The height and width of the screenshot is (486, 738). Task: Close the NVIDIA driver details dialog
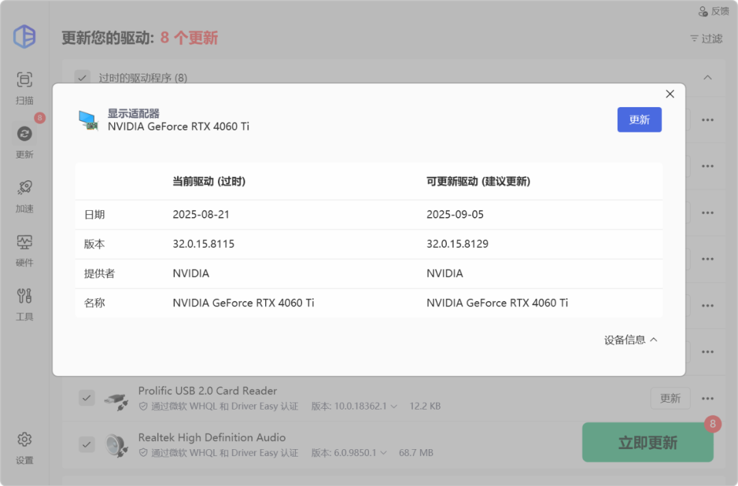click(x=670, y=94)
